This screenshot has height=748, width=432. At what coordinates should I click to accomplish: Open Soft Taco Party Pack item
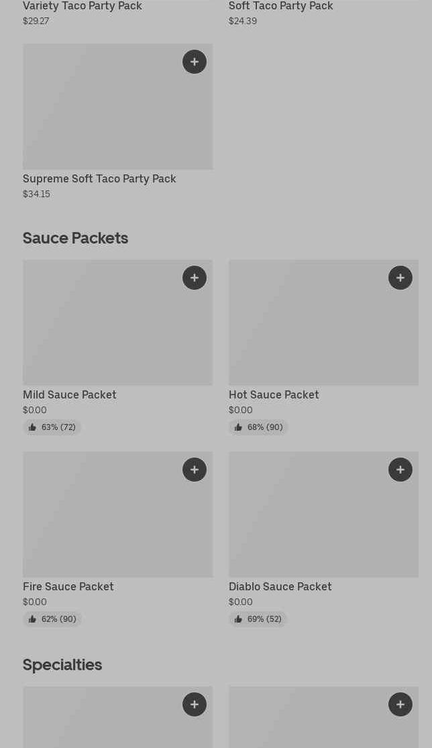point(281,7)
